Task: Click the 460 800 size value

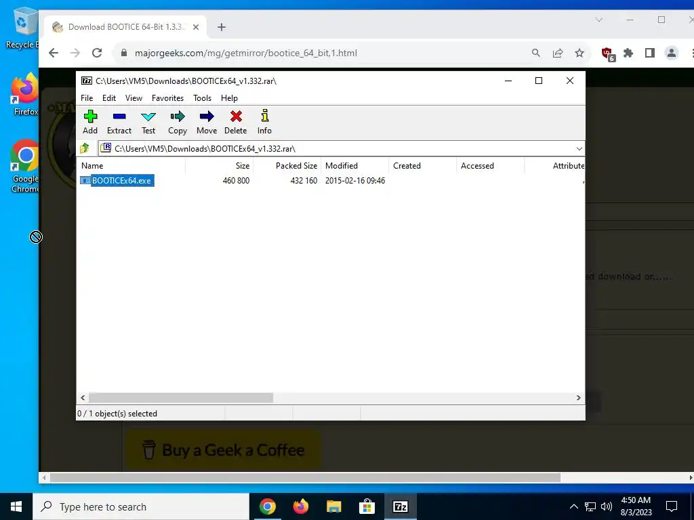Action: click(236, 180)
